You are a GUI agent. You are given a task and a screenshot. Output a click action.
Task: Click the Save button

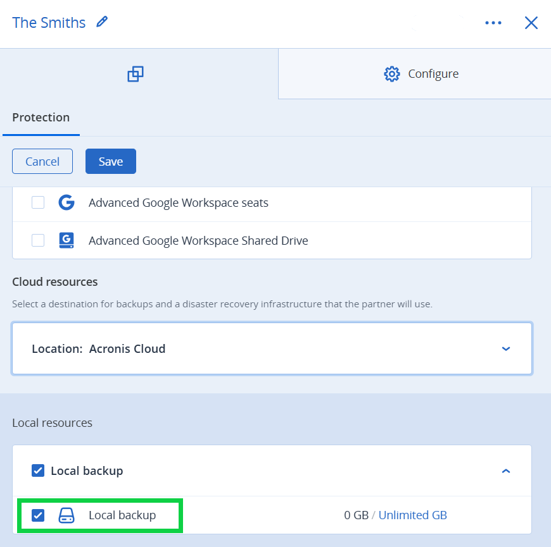pyautogui.click(x=110, y=161)
